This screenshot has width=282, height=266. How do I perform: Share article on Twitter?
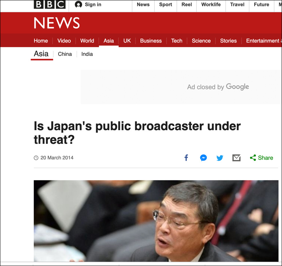pyautogui.click(x=220, y=158)
